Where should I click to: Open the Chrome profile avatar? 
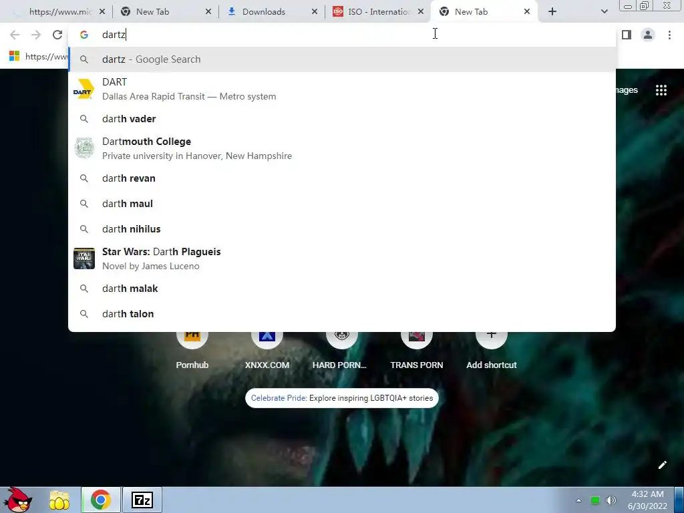point(648,35)
